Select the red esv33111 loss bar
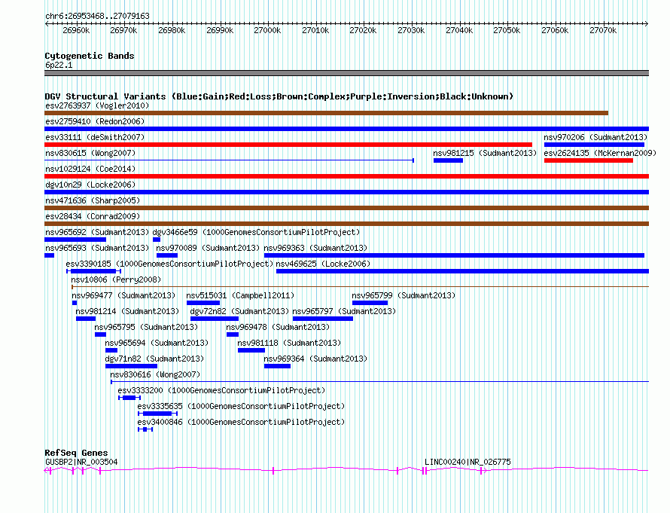The image size is (670, 513). [288, 145]
